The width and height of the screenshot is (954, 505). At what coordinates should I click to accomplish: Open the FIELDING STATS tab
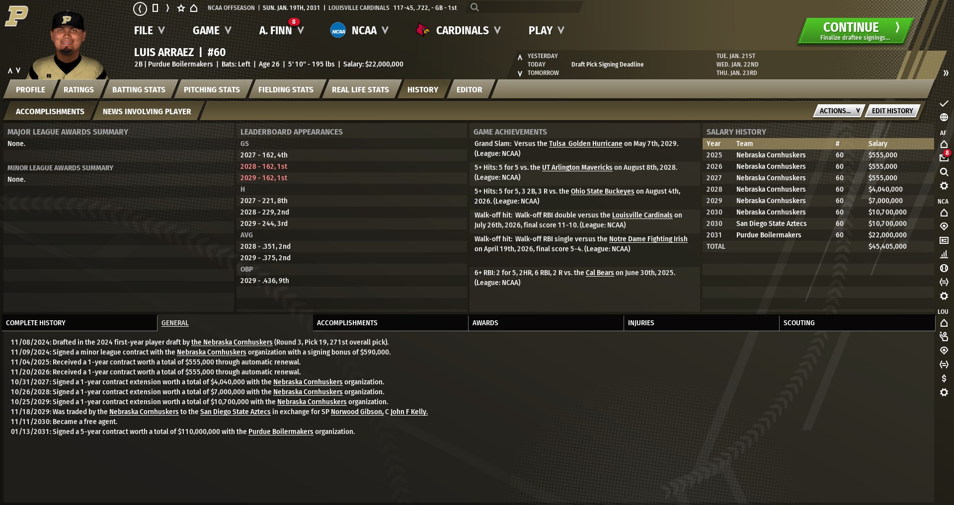click(x=286, y=89)
